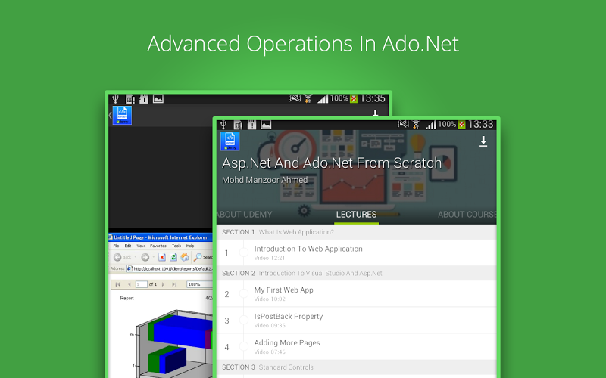Click the Untitled Page Internet Explorer title bar
606x378 pixels.
point(161,237)
